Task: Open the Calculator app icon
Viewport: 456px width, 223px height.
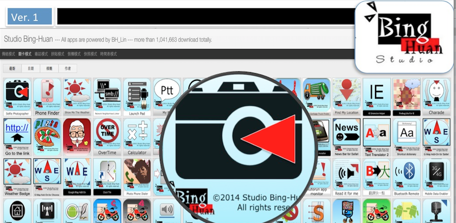Action: coord(137,137)
